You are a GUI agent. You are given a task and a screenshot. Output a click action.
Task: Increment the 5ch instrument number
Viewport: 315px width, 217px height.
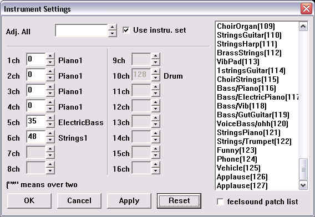tap(50, 118)
